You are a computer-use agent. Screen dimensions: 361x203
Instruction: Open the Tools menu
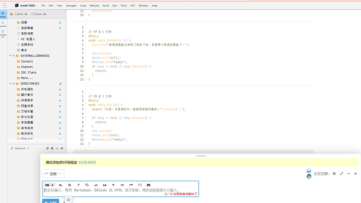(123, 6)
